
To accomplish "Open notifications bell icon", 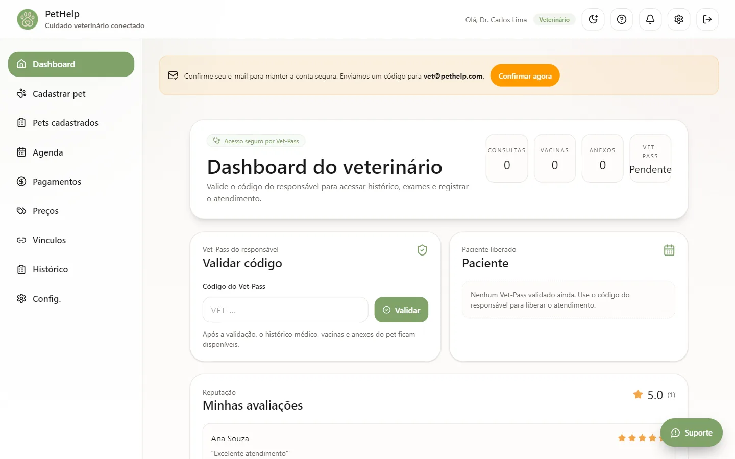I will coord(650,19).
